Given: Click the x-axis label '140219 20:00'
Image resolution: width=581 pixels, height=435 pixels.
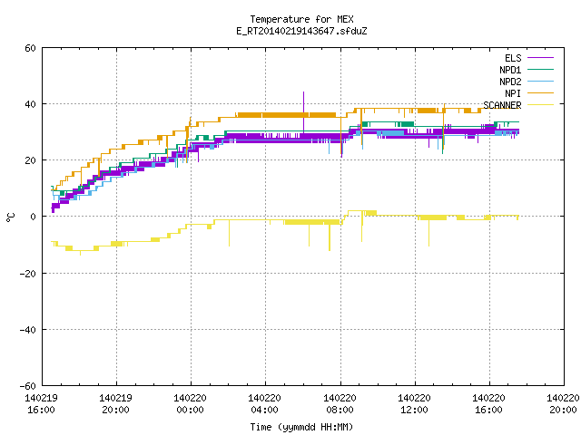Looking at the screenshot, I should 115,404.
